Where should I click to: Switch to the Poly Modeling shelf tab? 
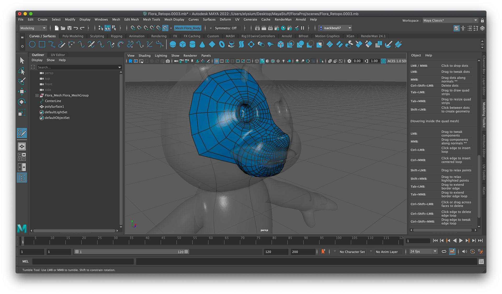click(x=73, y=36)
